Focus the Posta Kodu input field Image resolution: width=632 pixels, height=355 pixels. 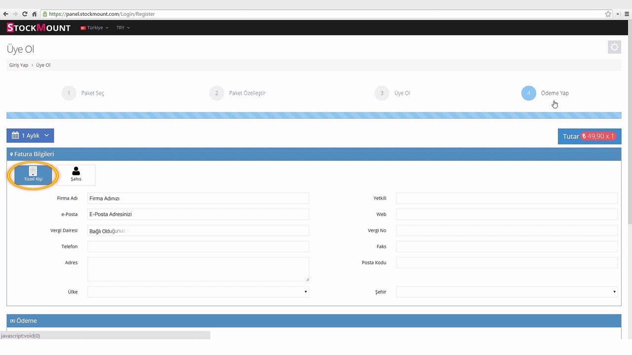[x=507, y=262]
